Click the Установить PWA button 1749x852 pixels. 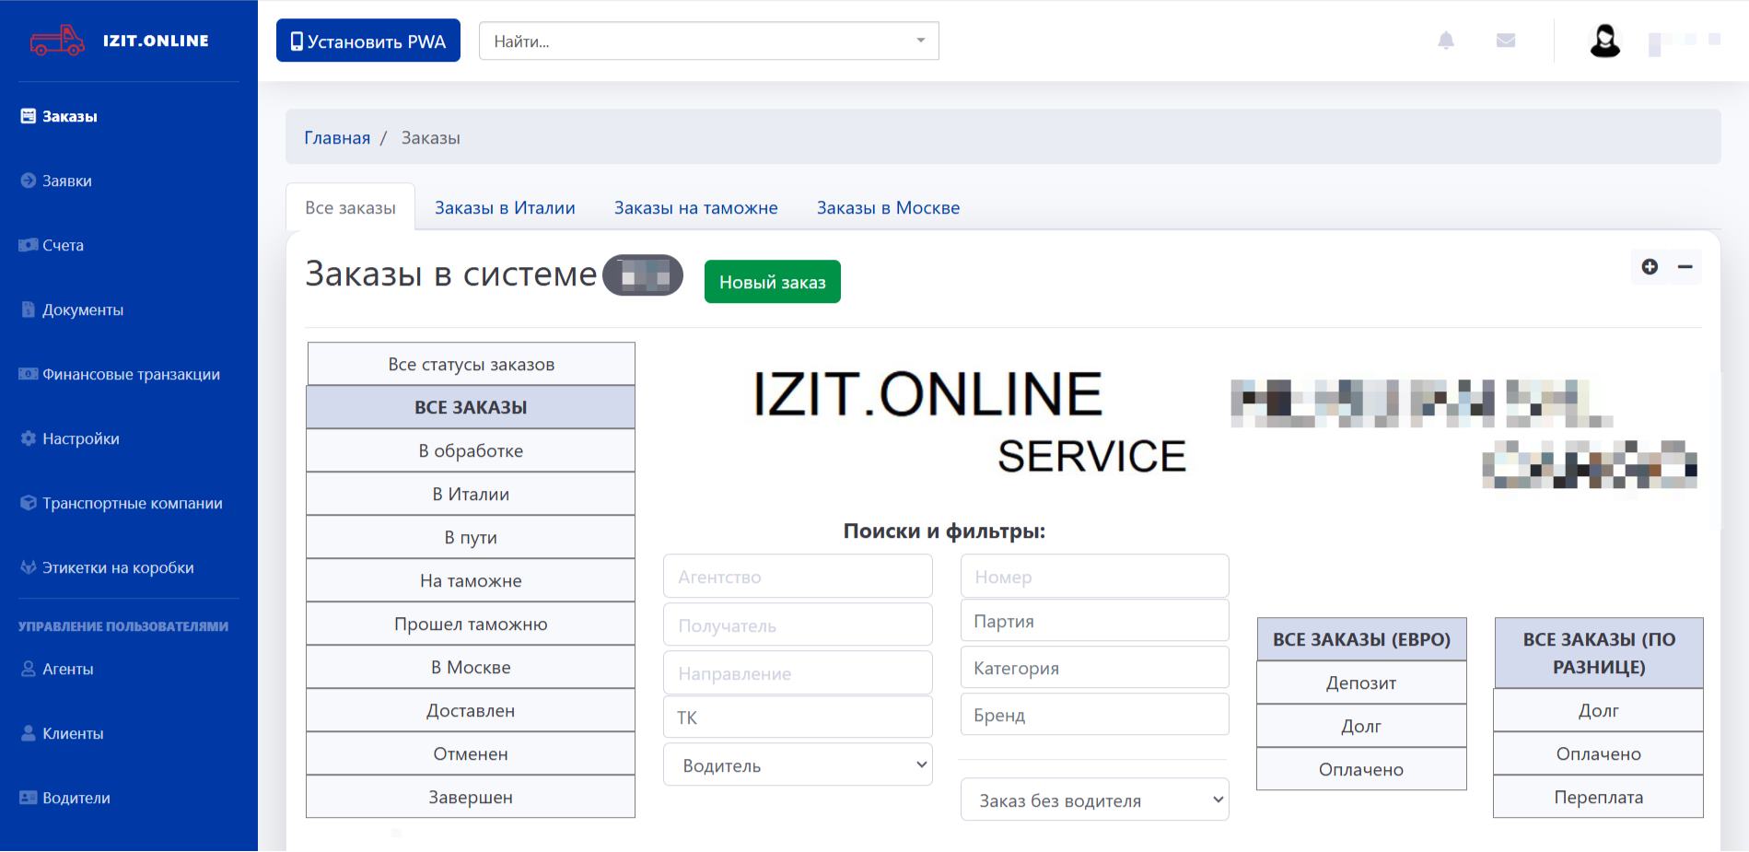[368, 41]
